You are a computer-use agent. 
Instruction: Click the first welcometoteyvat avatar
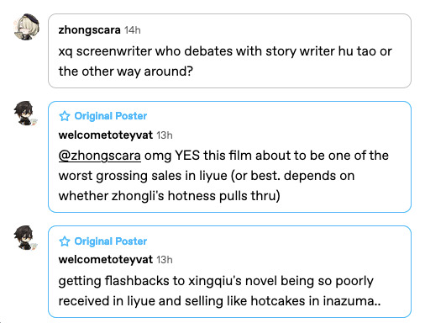coord(26,114)
